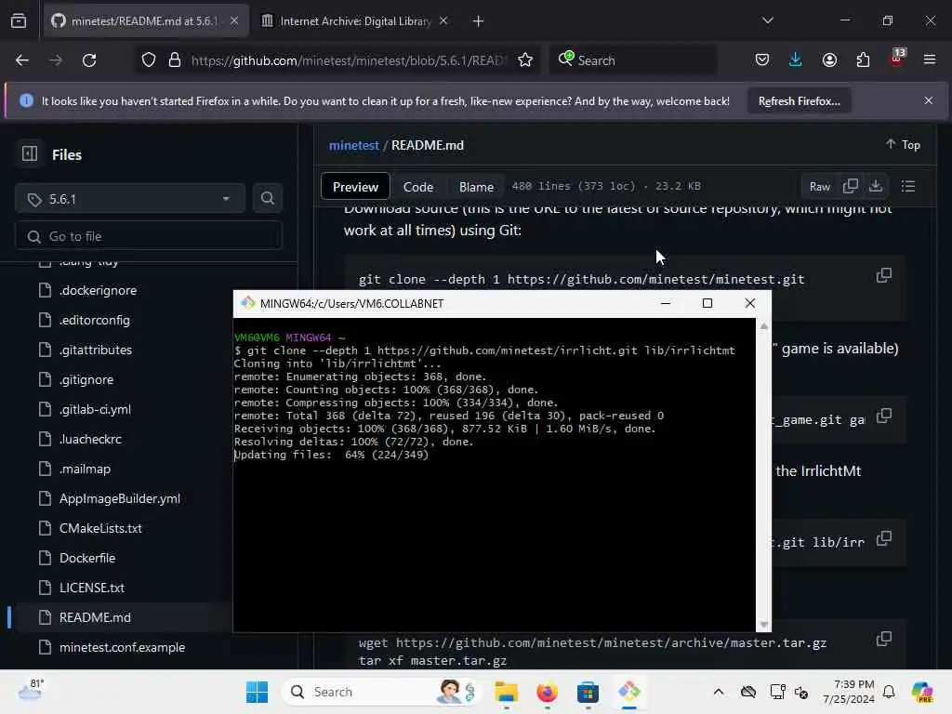Viewport: 952px width, 714px height.
Task: Search files with the magnifier button
Action: [267, 199]
